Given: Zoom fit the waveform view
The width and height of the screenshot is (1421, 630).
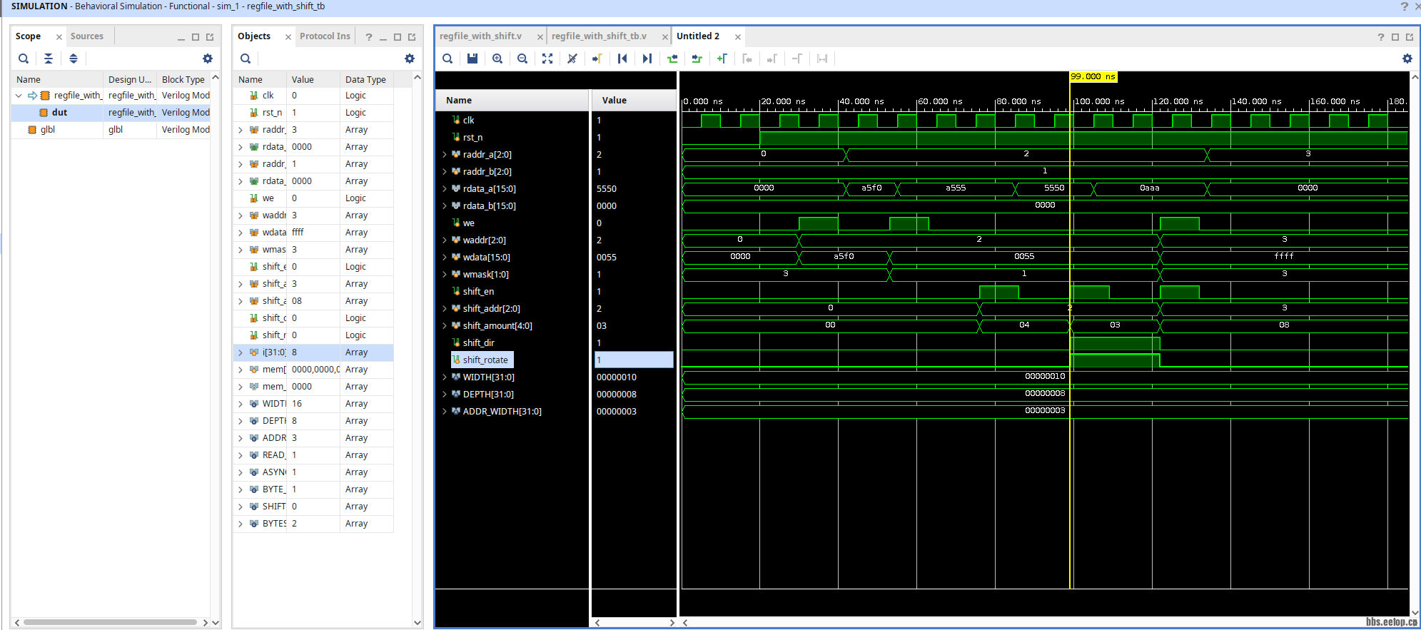Looking at the screenshot, I should point(547,59).
